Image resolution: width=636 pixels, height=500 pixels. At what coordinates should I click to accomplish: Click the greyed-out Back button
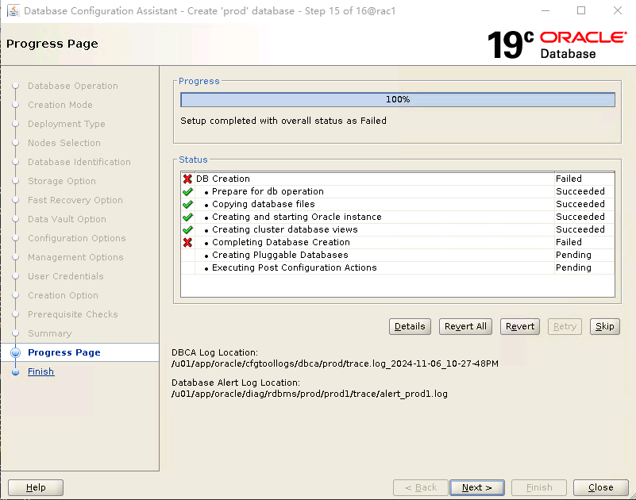421,487
